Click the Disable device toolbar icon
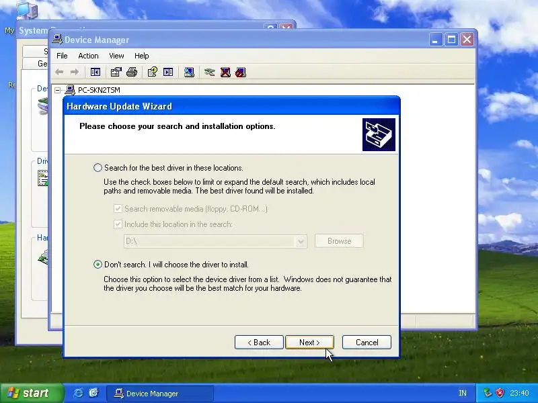Viewport: 538px width, 403px height. (x=241, y=72)
